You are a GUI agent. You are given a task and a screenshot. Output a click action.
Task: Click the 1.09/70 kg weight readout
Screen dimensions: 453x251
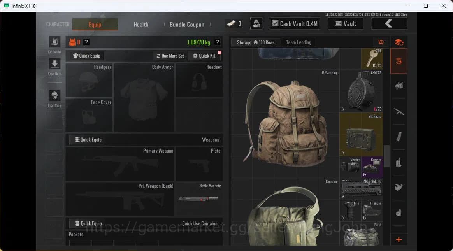[x=198, y=42]
